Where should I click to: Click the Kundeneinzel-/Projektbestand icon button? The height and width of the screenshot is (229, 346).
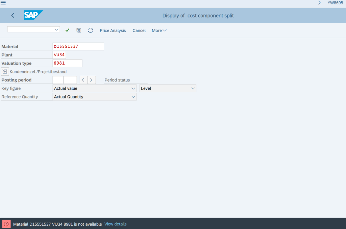click(5, 71)
